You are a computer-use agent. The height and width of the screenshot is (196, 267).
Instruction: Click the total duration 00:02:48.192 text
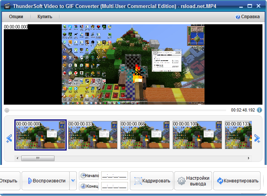[x=243, y=110]
